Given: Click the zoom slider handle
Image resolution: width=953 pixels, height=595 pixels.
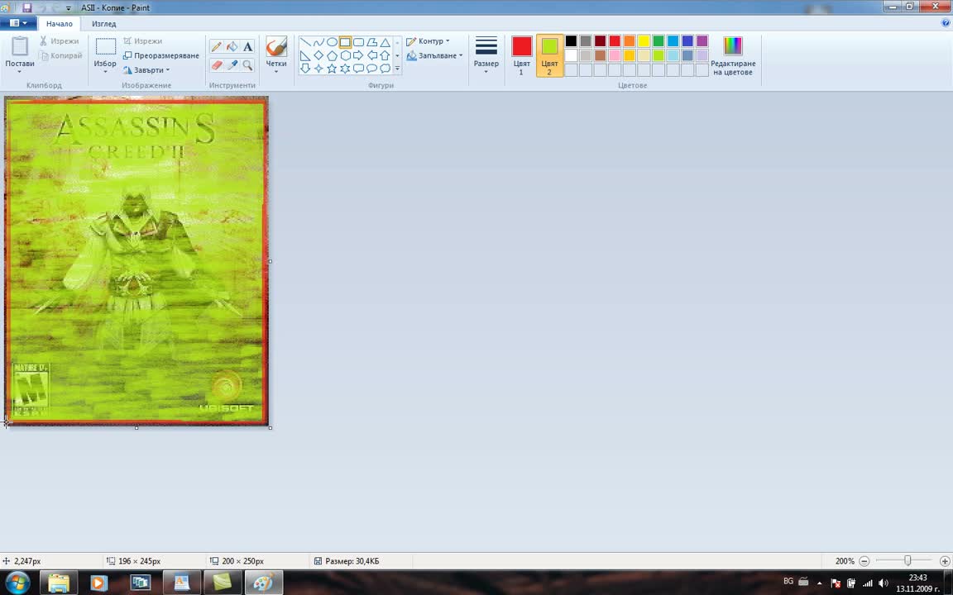Looking at the screenshot, I should pos(908,561).
